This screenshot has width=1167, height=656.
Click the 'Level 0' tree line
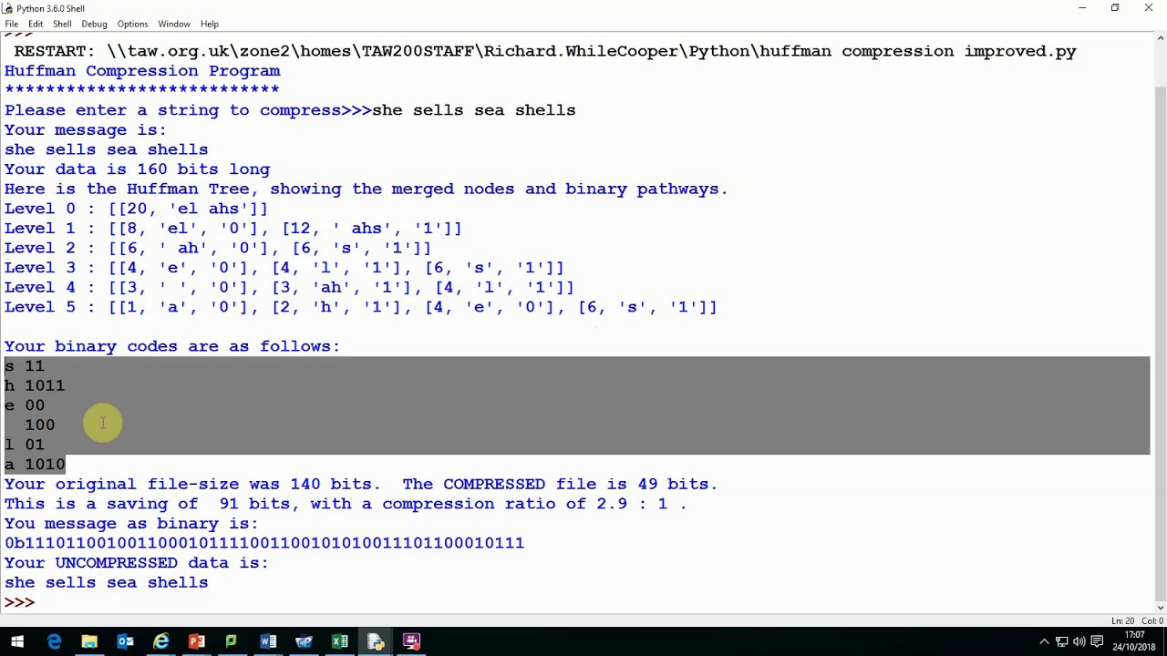pos(136,209)
